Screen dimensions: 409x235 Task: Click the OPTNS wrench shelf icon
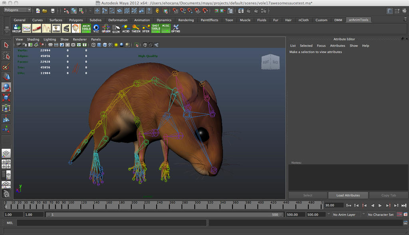pos(176,28)
